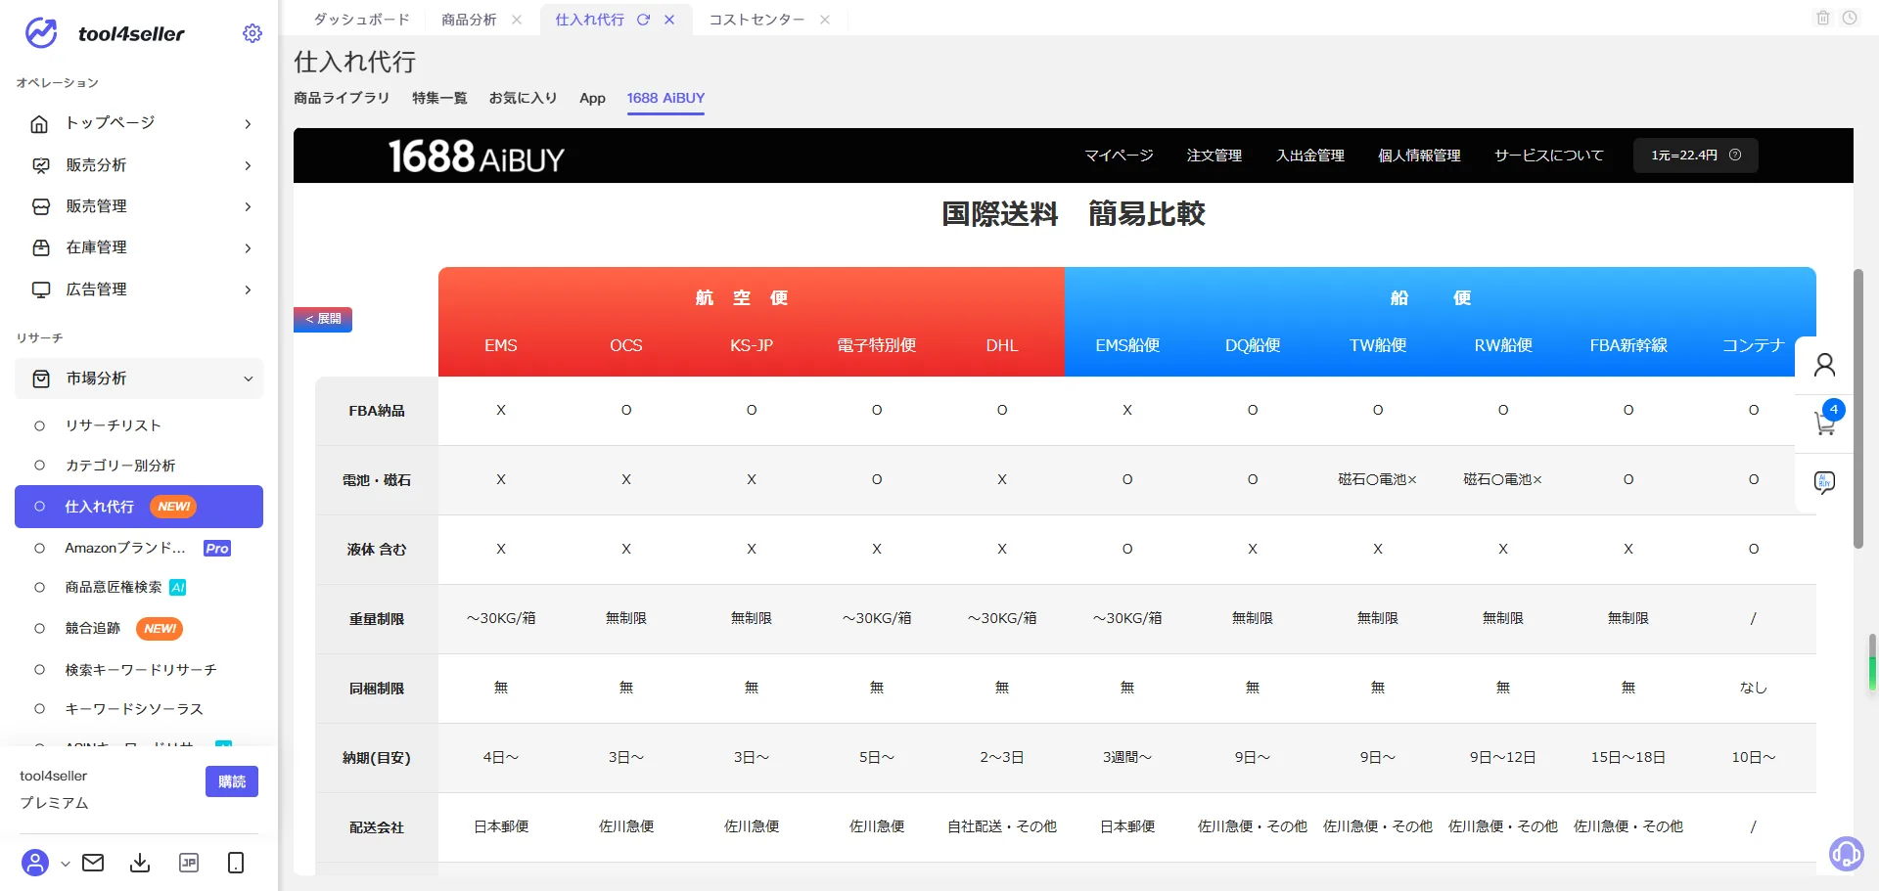Click the 1688 AiBUY logo

476,156
